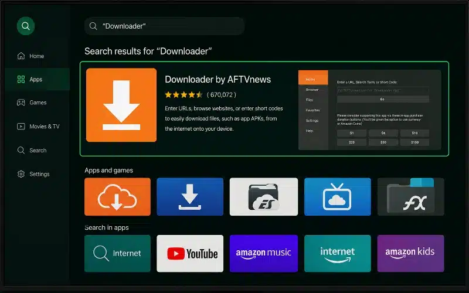469x293 pixels.
Task: Search in the Internet app tile with magnifier
Action: [118, 254]
